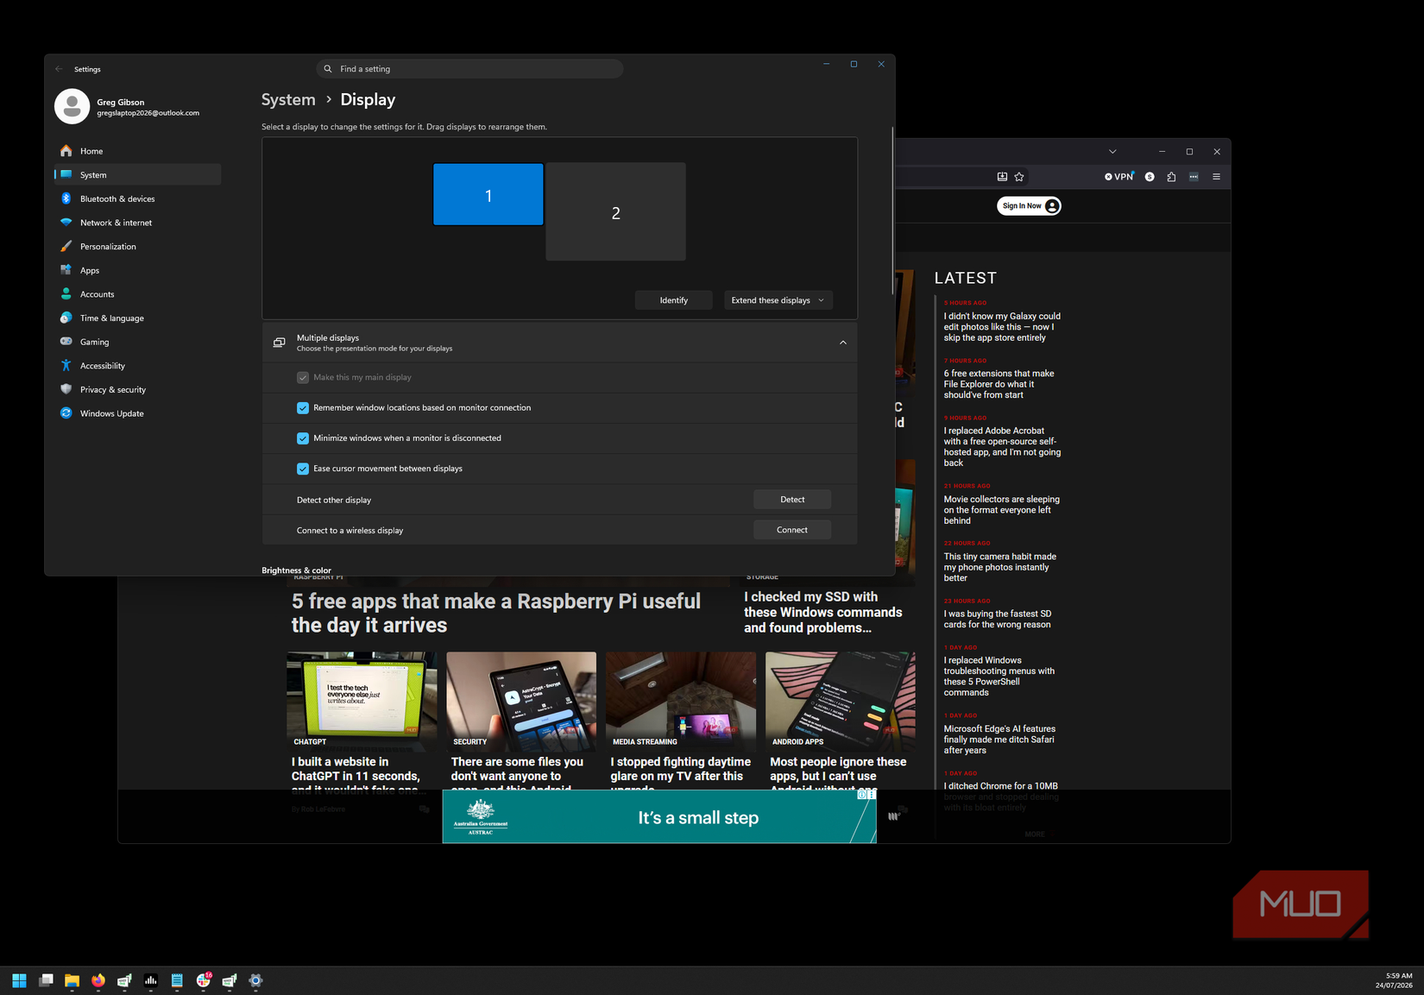Image resolution: width=1424 pixels, height=995 pixels.
Task: Click the round S extension icon in Firefox
Action: [1150, 177]
